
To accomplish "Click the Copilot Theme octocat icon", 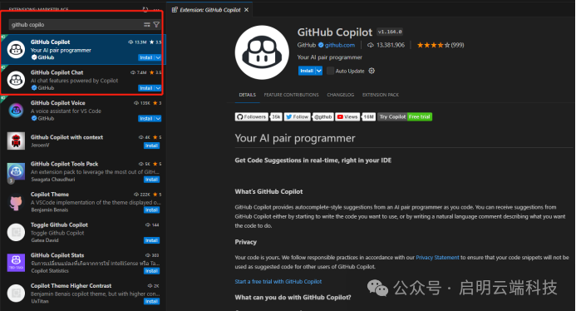I will [x=16, y=202].
